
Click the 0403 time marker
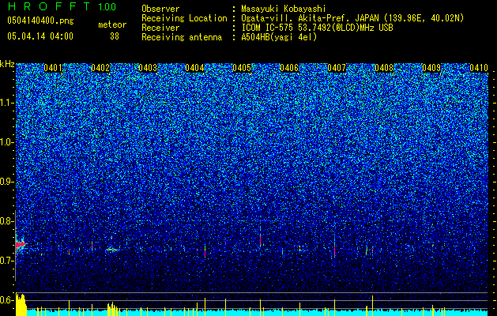point(148,68)
